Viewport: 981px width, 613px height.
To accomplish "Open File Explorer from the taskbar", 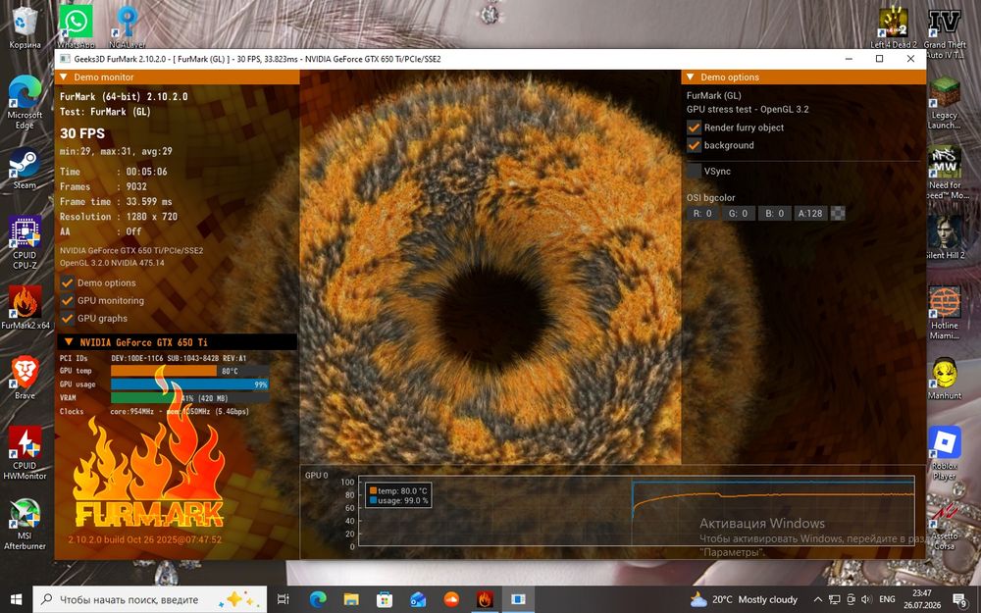I will pyautogui.click(x=351, y=599).
